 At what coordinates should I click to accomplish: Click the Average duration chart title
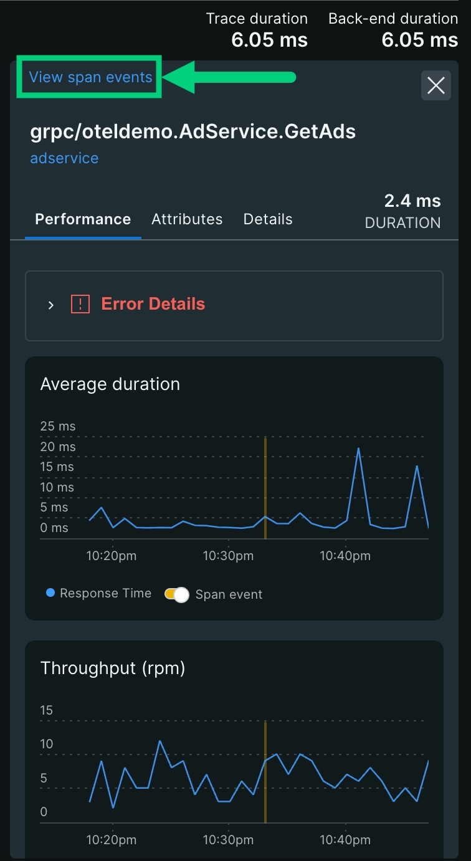tap(110, 384)
